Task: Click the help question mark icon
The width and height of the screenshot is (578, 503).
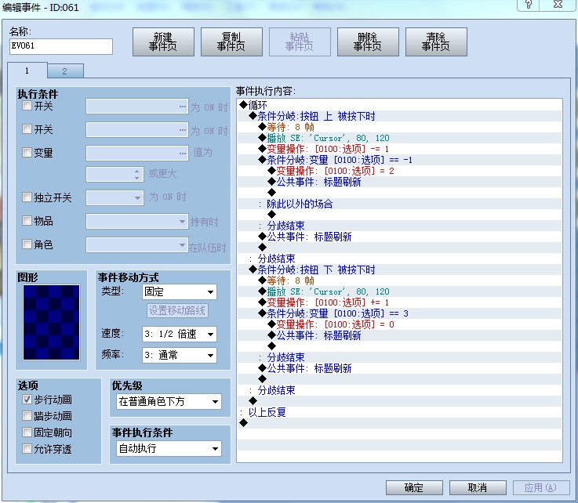Action: [529, 5]
